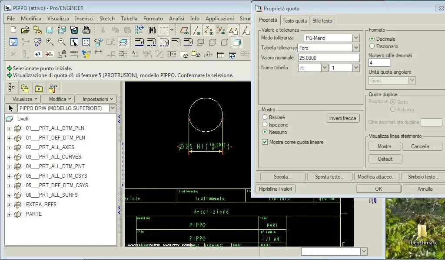Screen dimensions: 445x260
Task: Click the binoculars search icon
Action: point(152,30)
